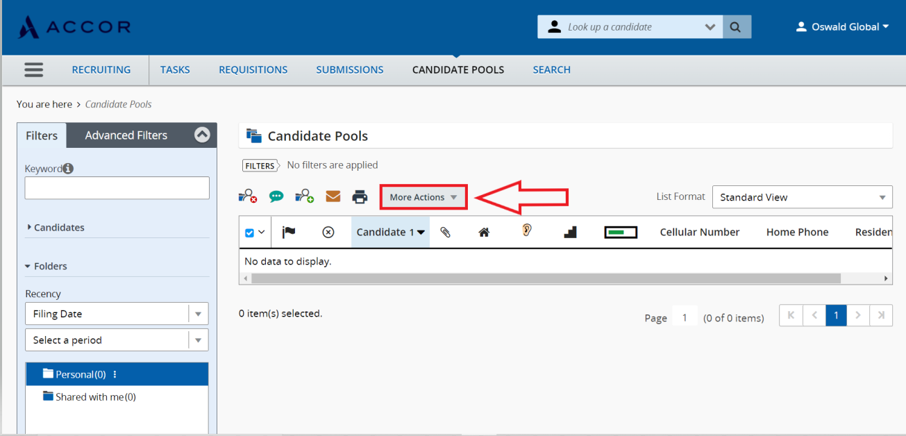Select the add candidate to folder icon
Image resolution: width=906 pixels, height=436 pixels.
click(304, 196)
